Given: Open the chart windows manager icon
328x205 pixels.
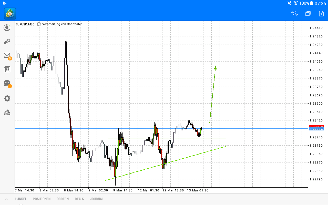Looking at the screenshot, I should (308, 13).
